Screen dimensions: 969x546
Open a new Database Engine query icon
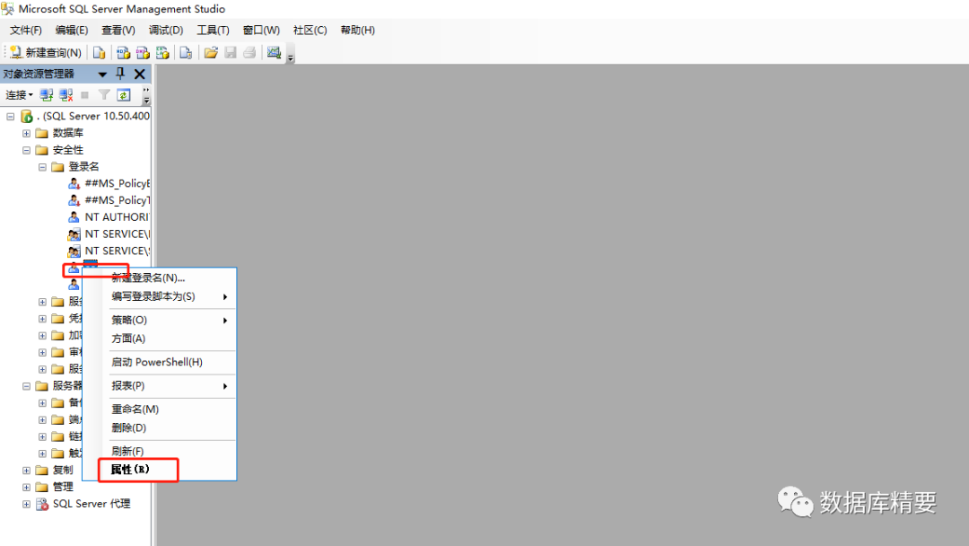point(99,53)
